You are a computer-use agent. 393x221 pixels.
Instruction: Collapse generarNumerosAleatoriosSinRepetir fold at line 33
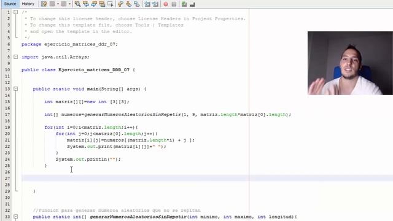point(15,217)
